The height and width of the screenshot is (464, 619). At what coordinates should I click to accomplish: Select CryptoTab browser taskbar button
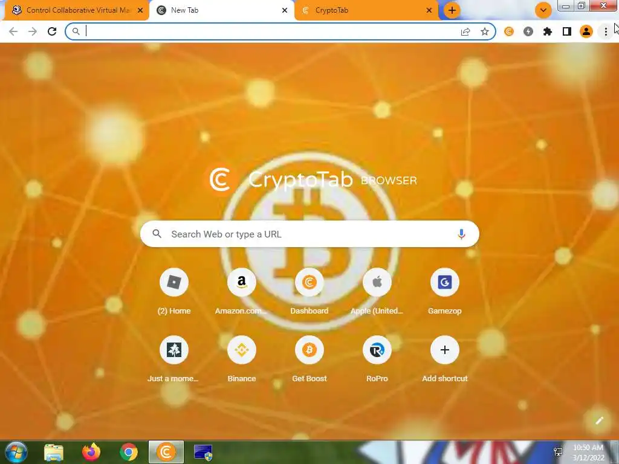click(166, 452)
